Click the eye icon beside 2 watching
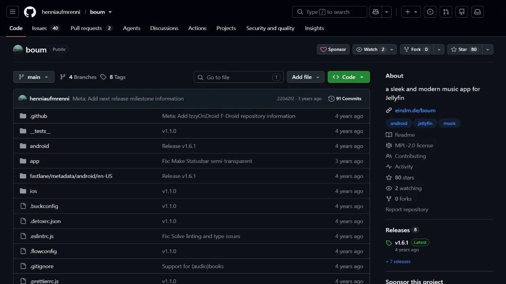 click(389, 188)
